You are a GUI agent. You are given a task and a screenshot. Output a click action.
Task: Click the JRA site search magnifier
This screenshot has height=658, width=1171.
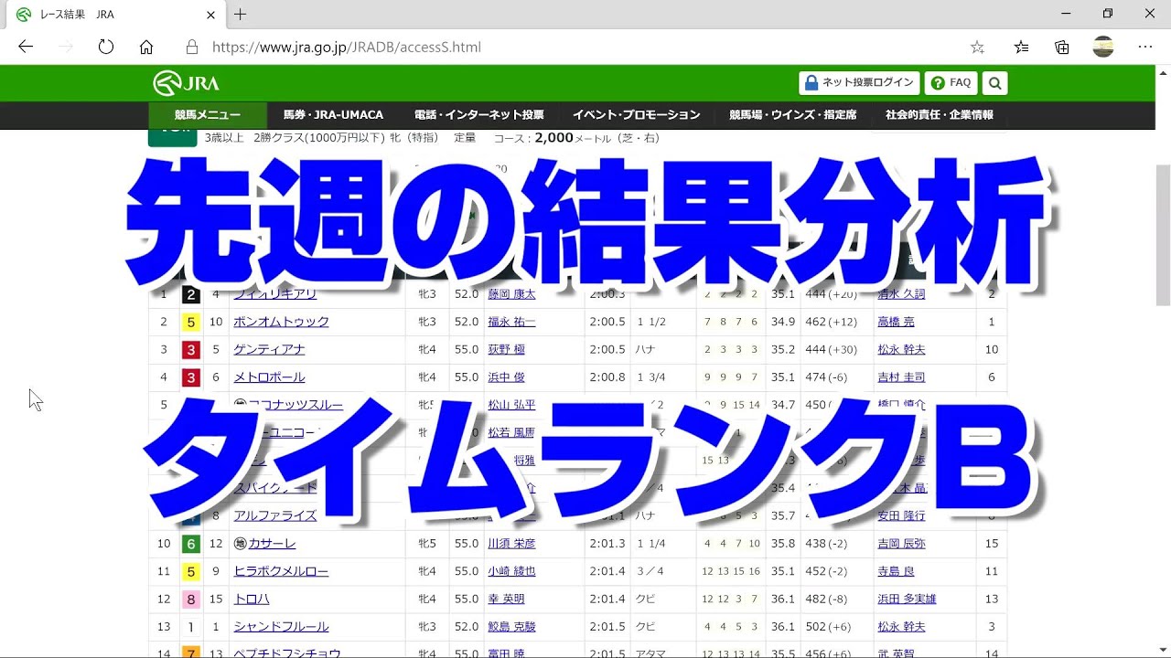994,83
